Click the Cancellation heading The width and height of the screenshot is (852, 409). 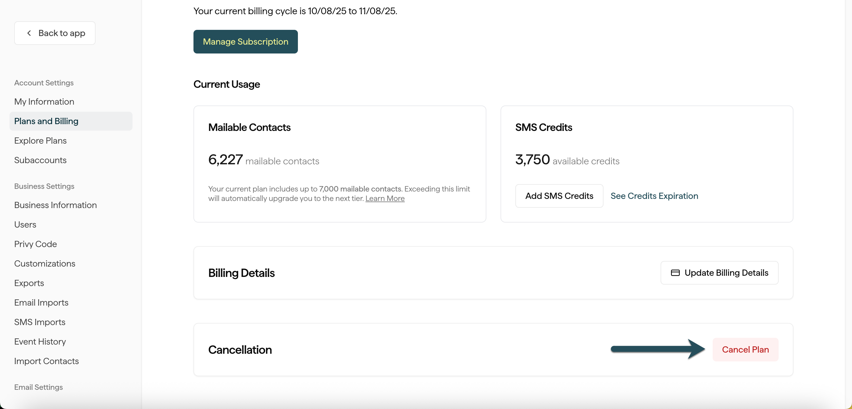(x=240, y=350)
